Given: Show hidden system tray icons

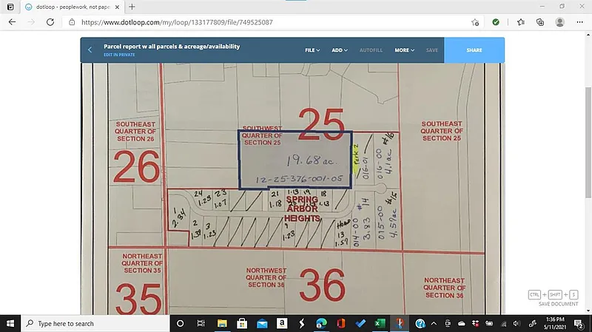Looking at the screenshot, I should (434, 323).
